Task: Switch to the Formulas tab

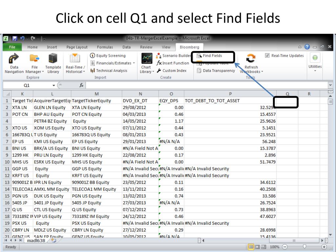Action: point(105,47)
